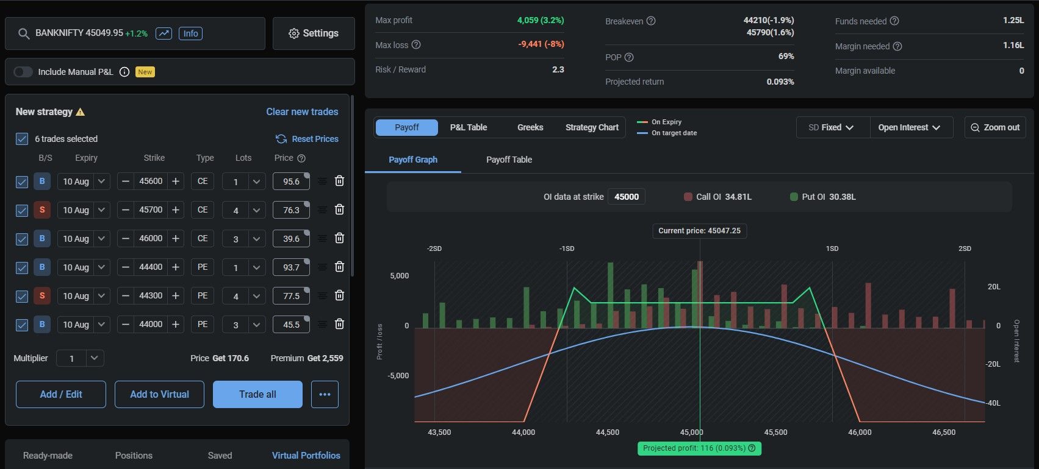Uncheck the 44300 PE trade checkbox
The height and width of the screenshot is (469, 1039).
(x=22, y=296)
